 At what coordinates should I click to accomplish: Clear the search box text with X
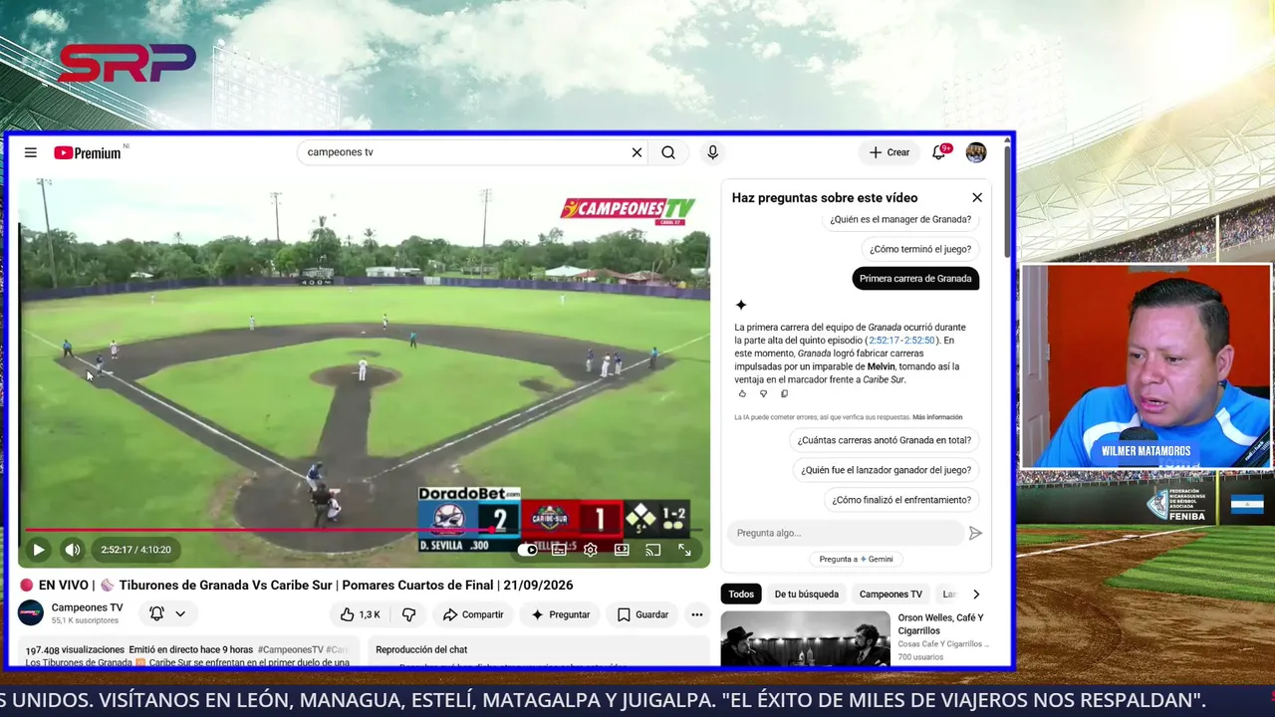637,152
